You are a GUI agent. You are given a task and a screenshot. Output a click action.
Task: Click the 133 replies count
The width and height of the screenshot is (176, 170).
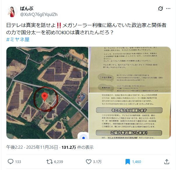[18, 162]
